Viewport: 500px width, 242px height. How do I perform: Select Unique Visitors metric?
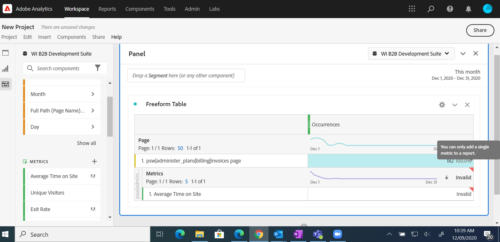[x=62, y=193]
